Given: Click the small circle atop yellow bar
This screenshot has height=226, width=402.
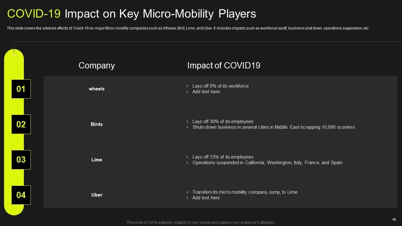Looking at the screenshot, I should click(14, 55).
